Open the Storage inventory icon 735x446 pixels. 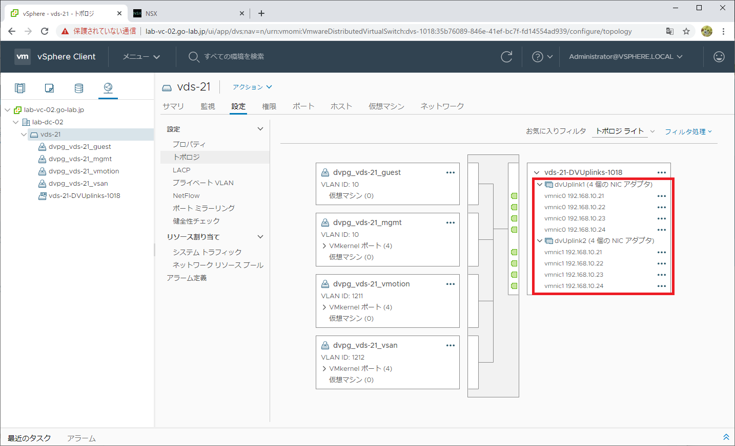click(x=79, y=88)
